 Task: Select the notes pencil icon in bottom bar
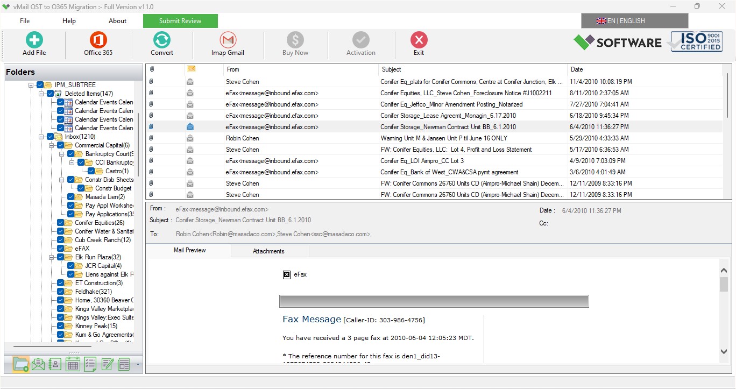point(107,364)
